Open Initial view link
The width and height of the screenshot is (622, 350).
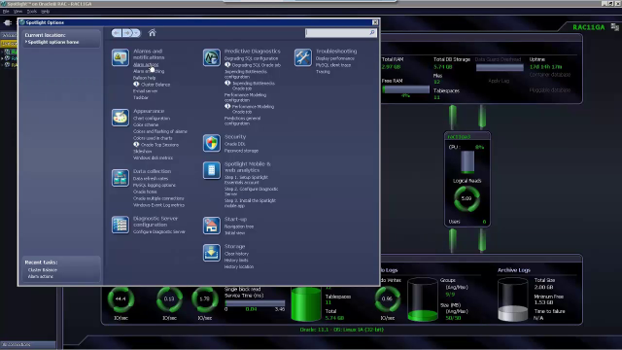[234, 233]
